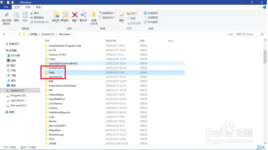Click the Refresh button in address bar
268x150 pixels.
pyautogui.click(x=232, y=34)
